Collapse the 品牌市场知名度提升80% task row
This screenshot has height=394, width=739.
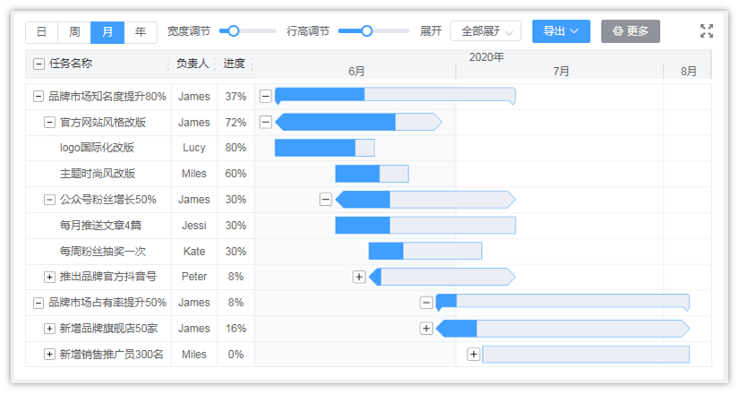click(x=39, y=97)
